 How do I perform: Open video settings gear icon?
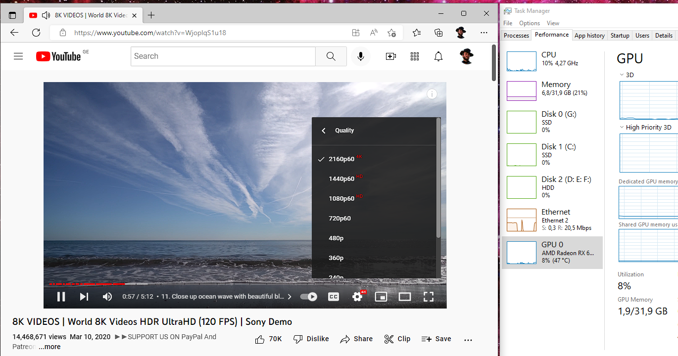coord(357,297)
